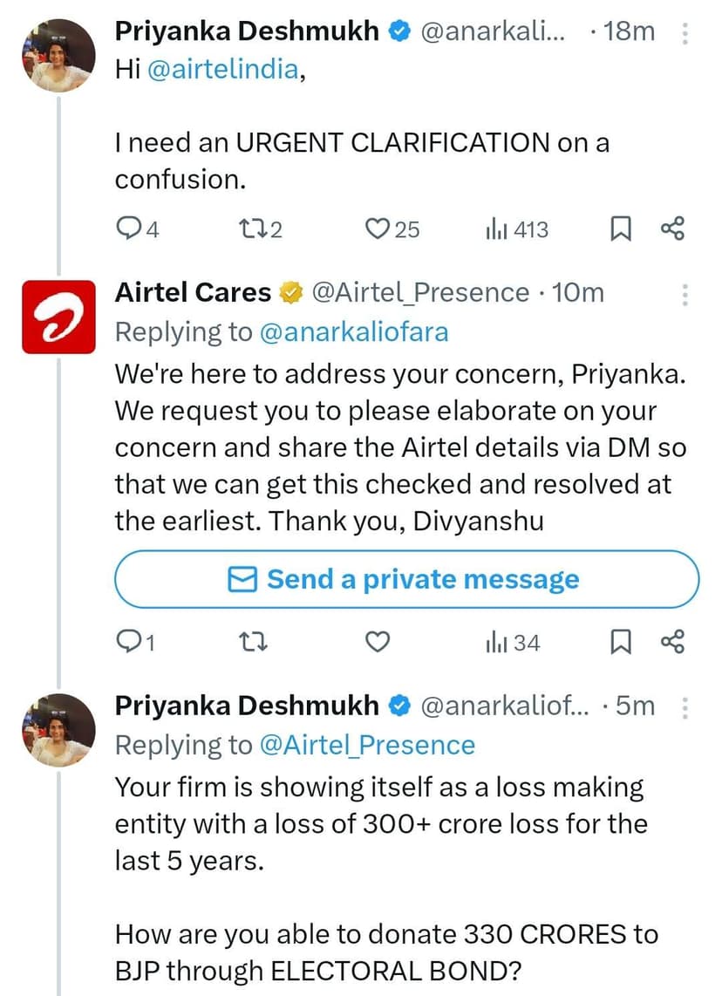722x996 pixels.
Task: Open more options on Airtel Cares tweet
Action: [x=685, y=294]
